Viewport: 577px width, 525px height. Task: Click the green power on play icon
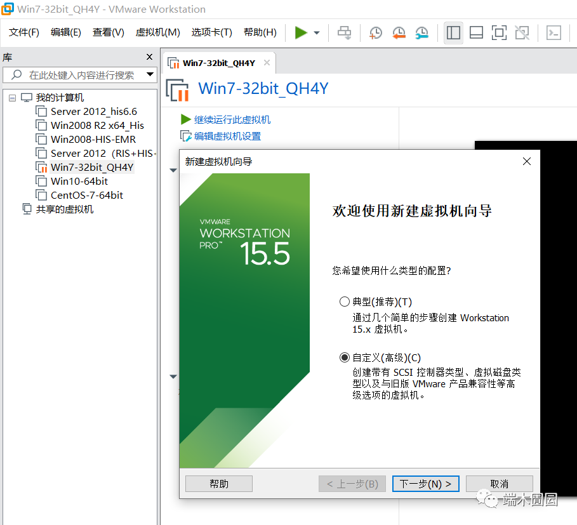click(301, 33)
